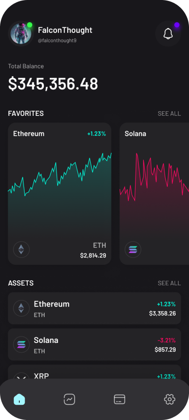Select the Home tab in bottom navigation
The width and height of the screenshot is (189, 420).
coord(19,399)
